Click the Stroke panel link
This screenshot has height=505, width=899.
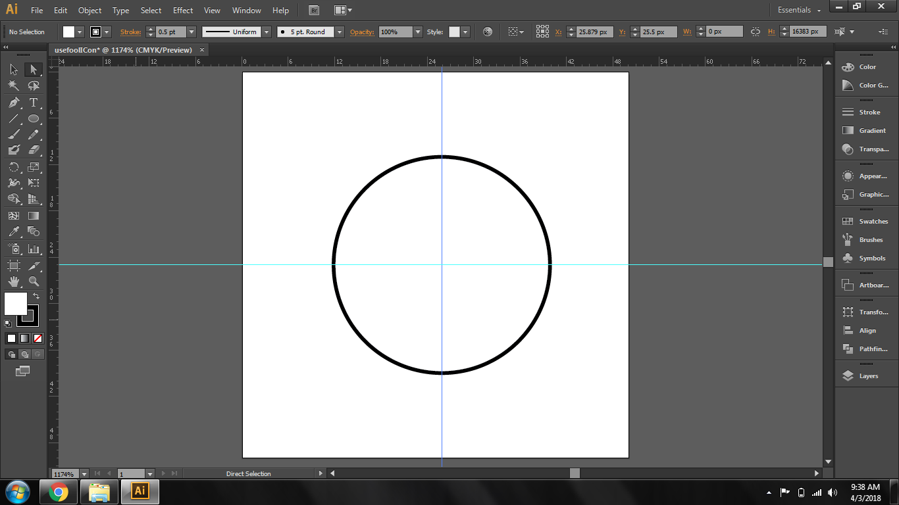130,32
